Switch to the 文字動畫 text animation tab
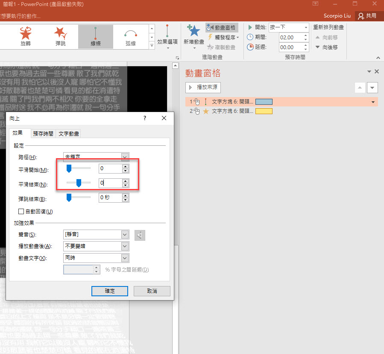The width and height of the screenshot is (384, 354). (68, 133)
